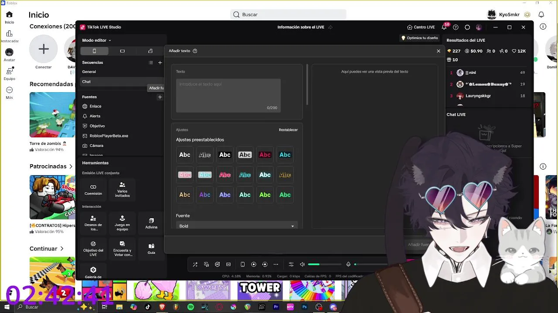
Task: Open the Coemisión tool
Action: pyautogui.click(x=93, y=190)
